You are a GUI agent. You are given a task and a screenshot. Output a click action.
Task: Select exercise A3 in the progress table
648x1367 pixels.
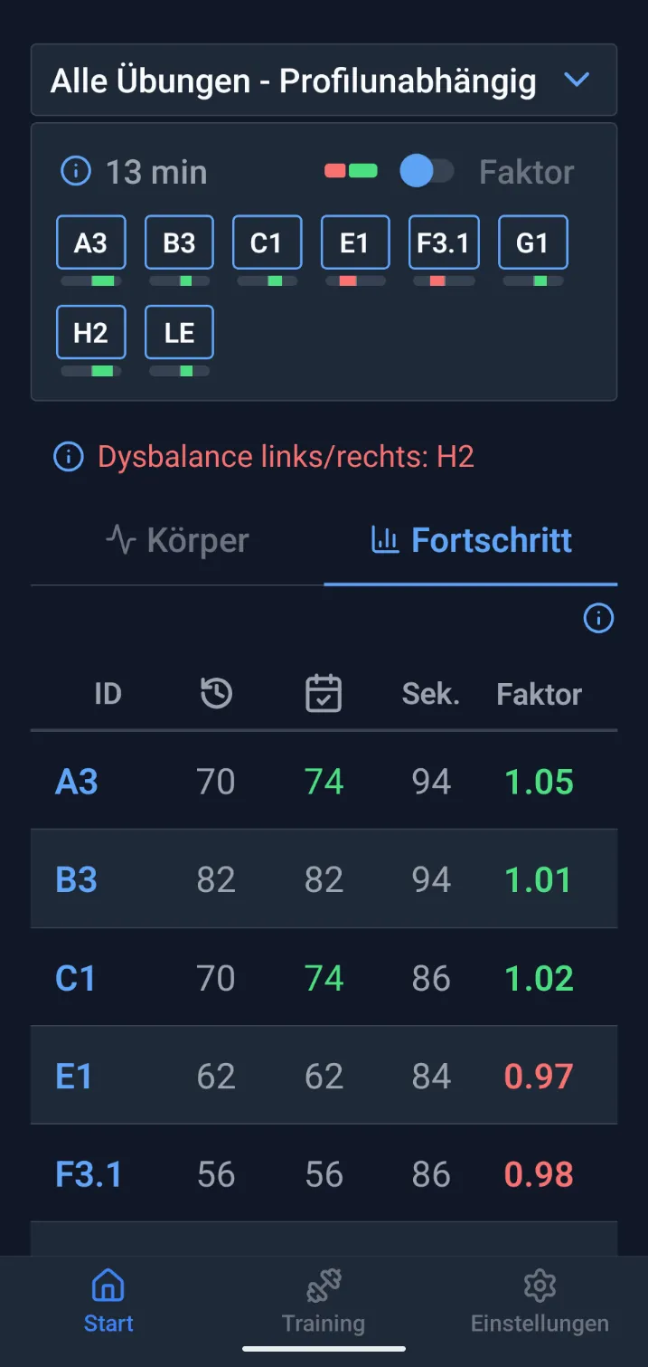[x=74, y=781]
